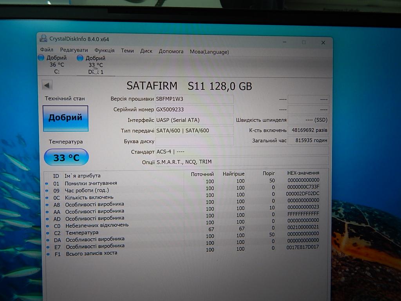This screenshot has height=301, width=401.
Task: Click the serial number field GX5009233
Action: pyautogui.click(x=194, y=110)
